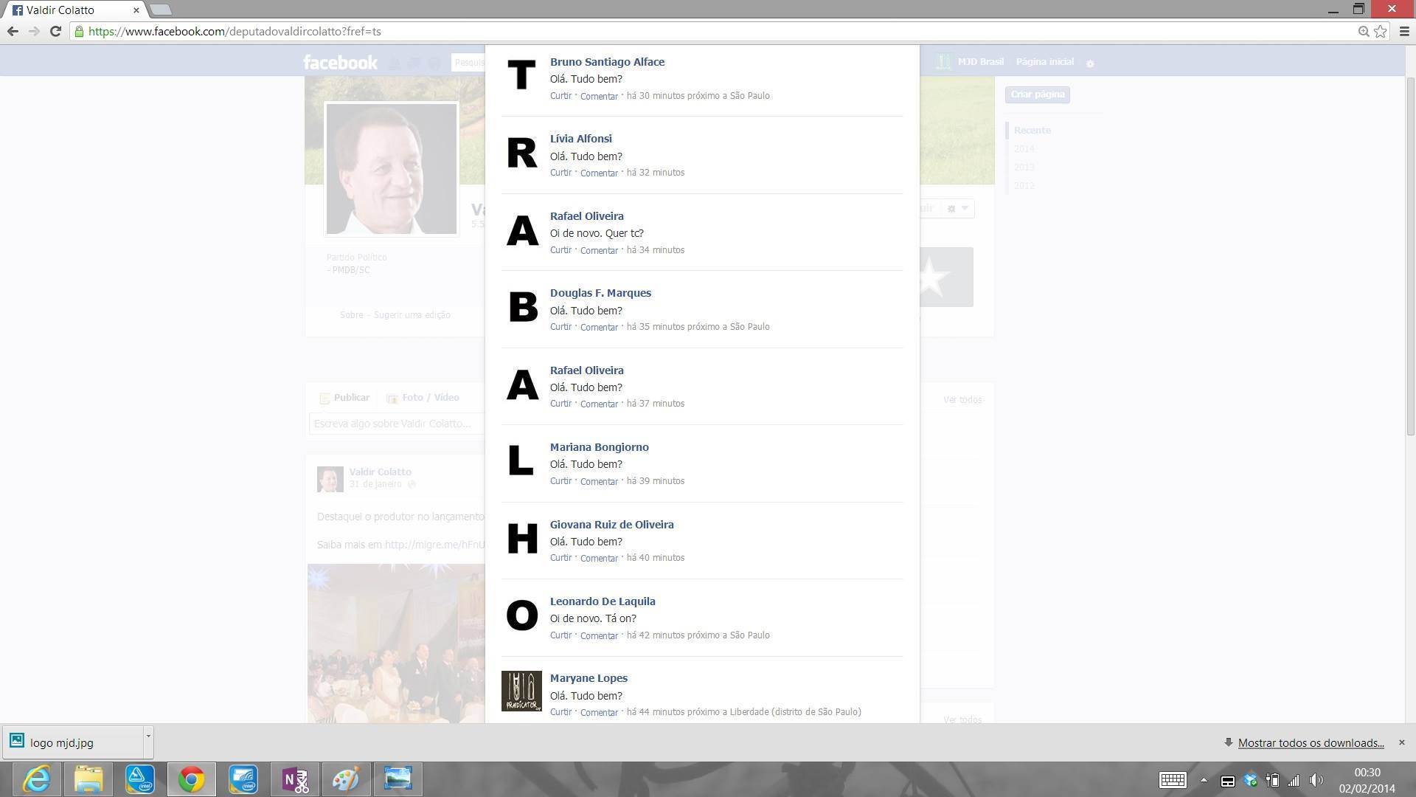Image resolution: width=1416 pixels, height=797 pixels.
Task: Open the logo mjd.jpg download
Action: pos(72,742)
